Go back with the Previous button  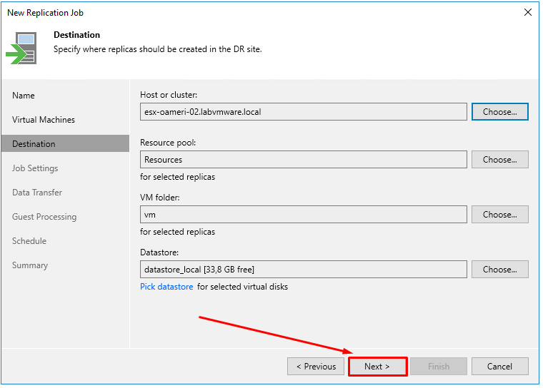(x=315, y=367)
